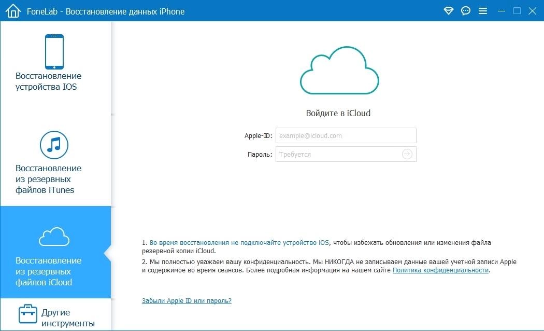Maximize the FoneLab window
The width and height of the screenshot is (544, 331).
(x=517, y=11)
